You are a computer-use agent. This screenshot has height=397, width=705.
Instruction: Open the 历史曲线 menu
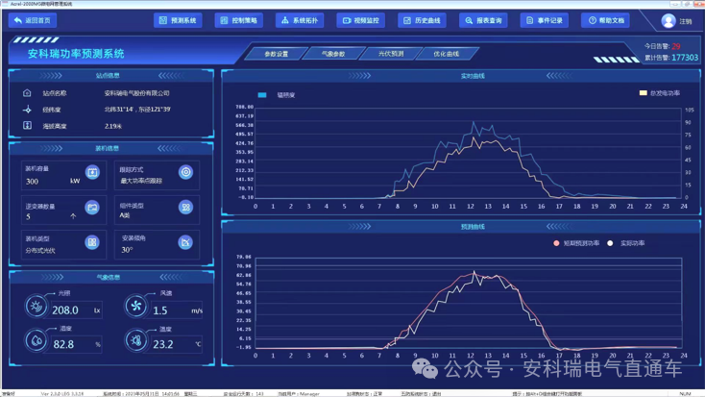click(x=422, y=20)
